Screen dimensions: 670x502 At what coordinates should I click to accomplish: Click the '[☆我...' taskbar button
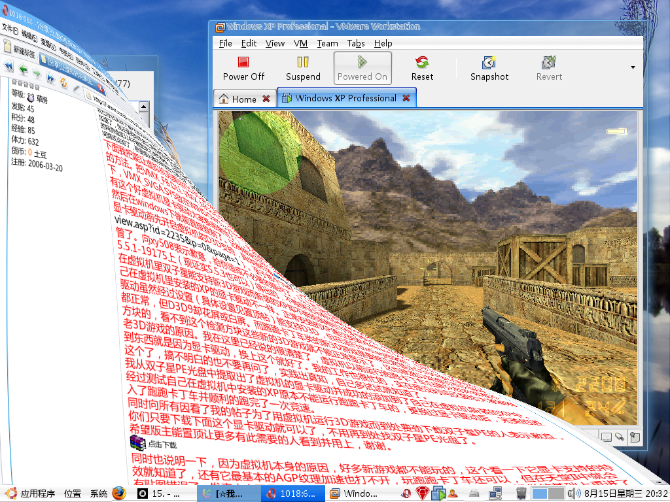[x=228, y=494]
